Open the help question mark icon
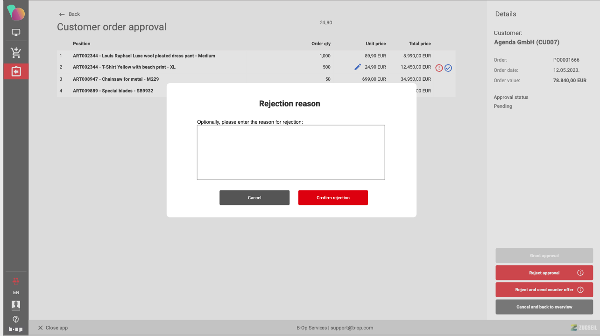 click(x=16, y=319)
